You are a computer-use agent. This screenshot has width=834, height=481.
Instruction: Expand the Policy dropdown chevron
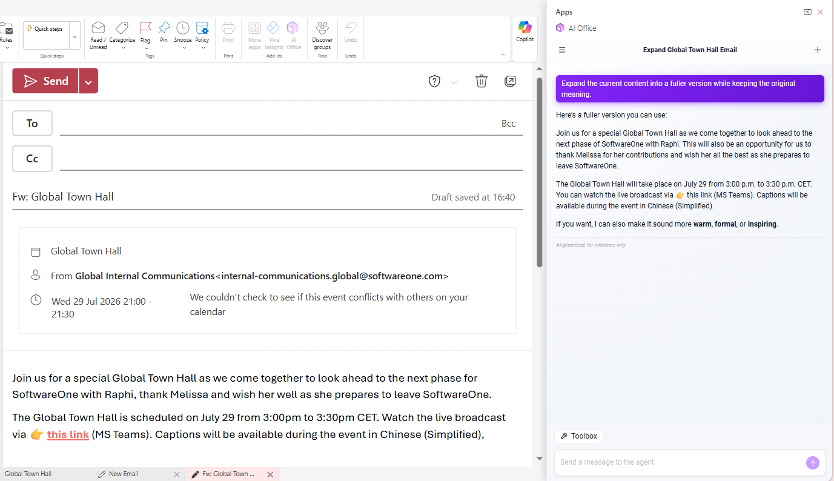pos(202,48)
